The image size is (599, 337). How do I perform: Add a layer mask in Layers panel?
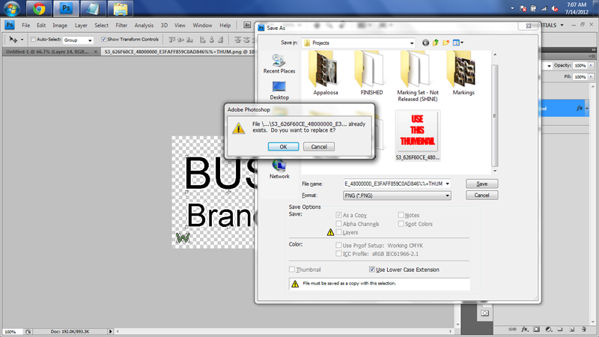[x=537, y=329]
